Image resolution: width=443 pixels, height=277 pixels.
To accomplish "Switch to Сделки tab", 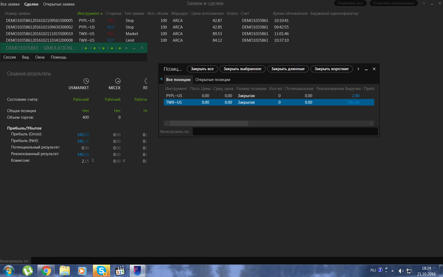I will click(x=31, y=4).
